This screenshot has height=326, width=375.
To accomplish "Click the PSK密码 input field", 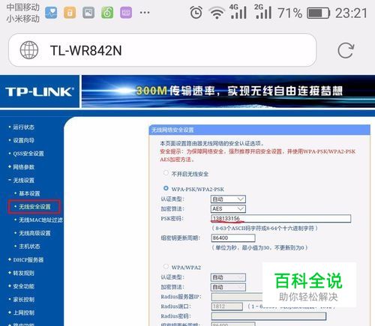I will (x=281, y=219).
